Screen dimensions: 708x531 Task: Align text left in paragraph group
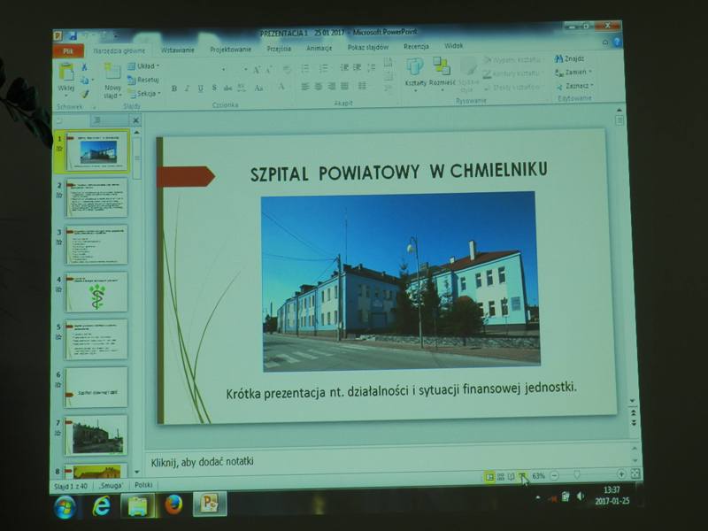pos(305,86)
